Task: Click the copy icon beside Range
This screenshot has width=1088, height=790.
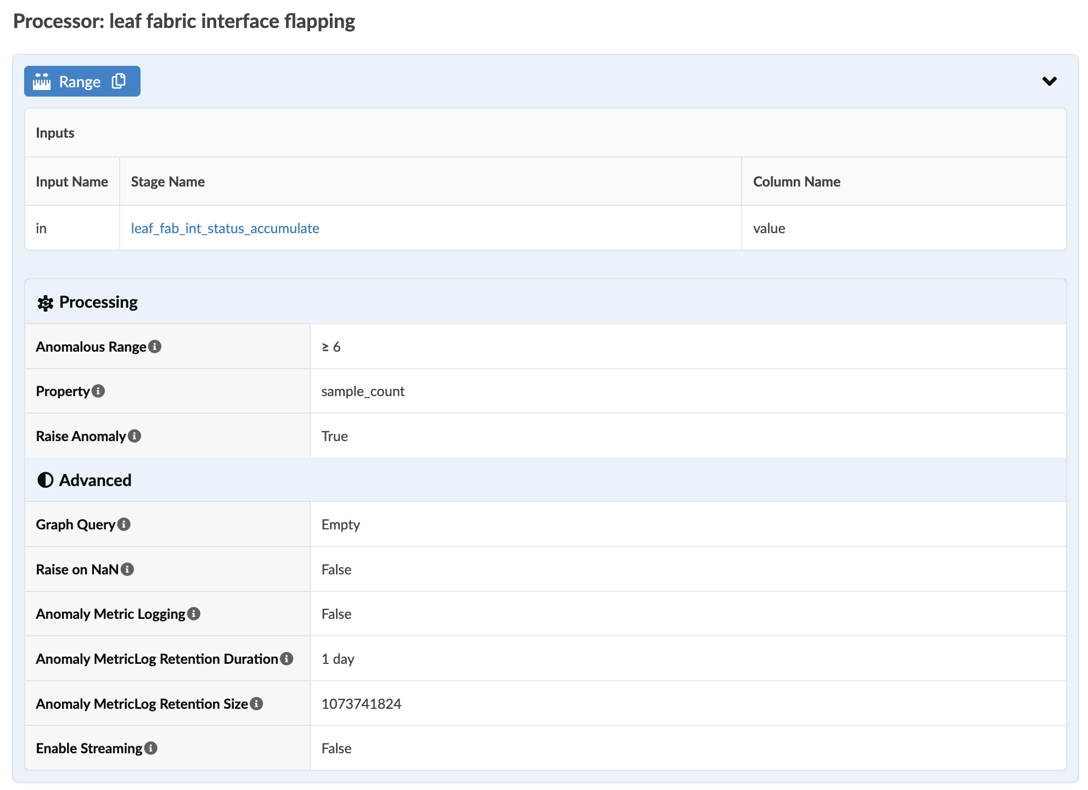Action: [119, 81]
